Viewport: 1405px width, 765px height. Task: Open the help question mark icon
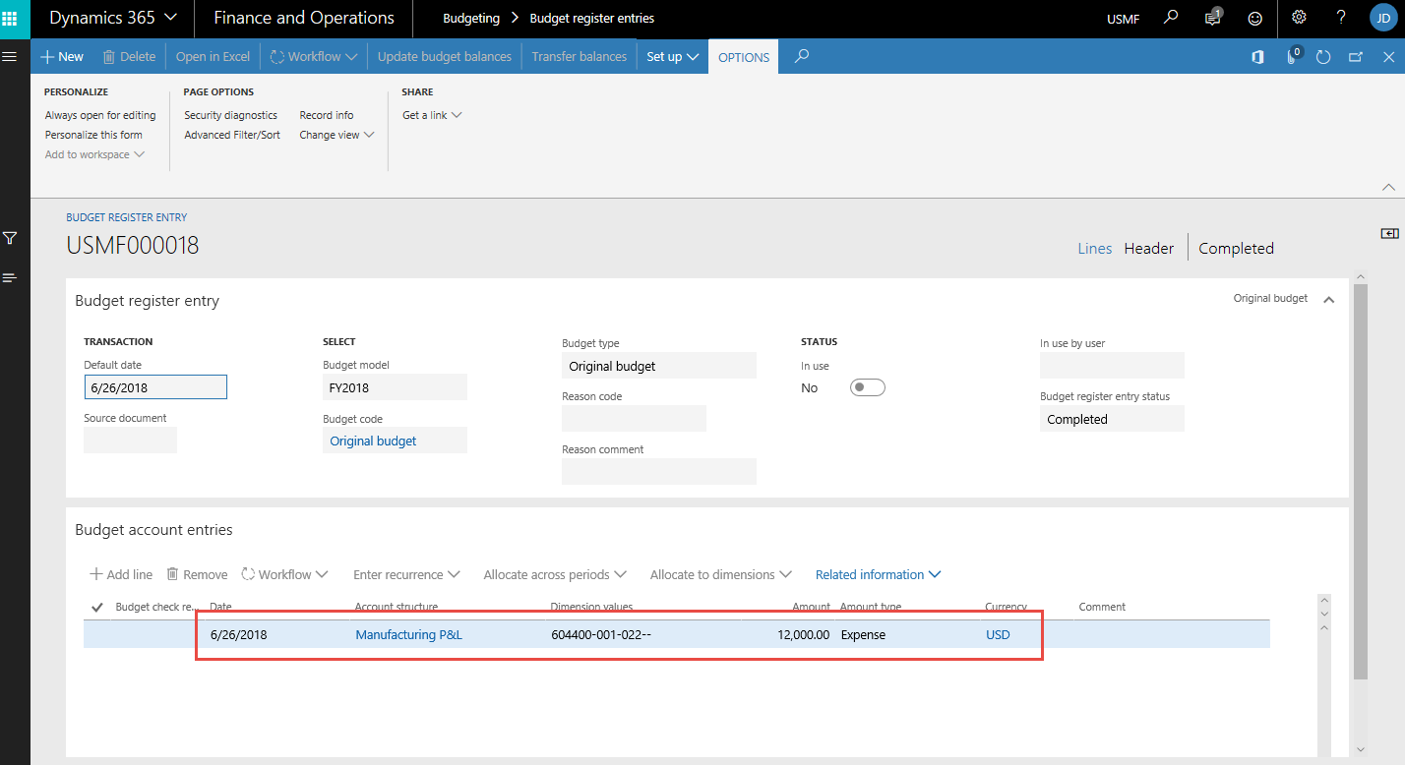[x=1341, y=18]
